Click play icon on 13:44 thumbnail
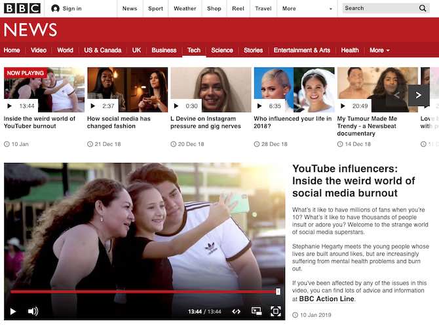439x330 pixels. 9,106
